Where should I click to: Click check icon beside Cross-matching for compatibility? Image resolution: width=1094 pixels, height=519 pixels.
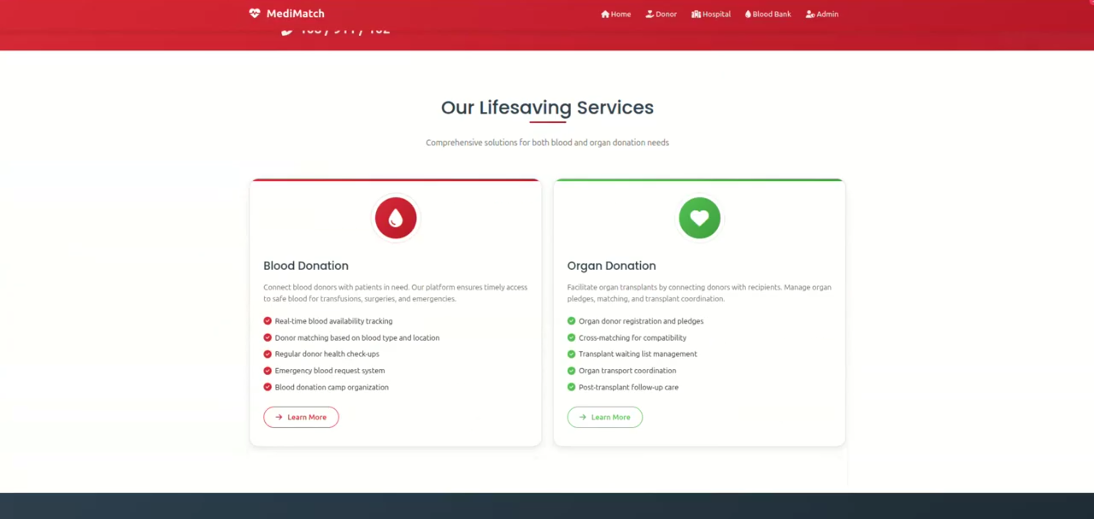pyautogui.click(x=571, y=337)
